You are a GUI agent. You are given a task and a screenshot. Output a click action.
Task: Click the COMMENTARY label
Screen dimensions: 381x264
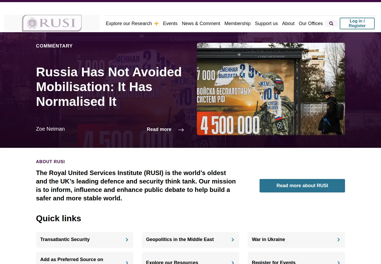click(54, 46)
